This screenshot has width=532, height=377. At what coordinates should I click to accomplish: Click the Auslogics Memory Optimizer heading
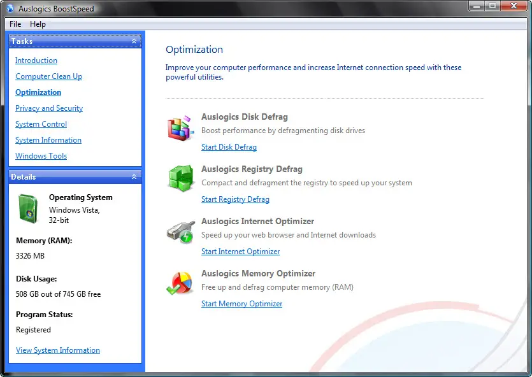tap(258, 273)
